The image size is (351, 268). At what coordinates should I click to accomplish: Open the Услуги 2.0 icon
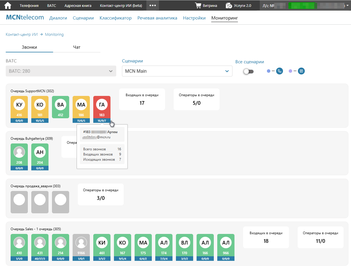coord(229,5)
